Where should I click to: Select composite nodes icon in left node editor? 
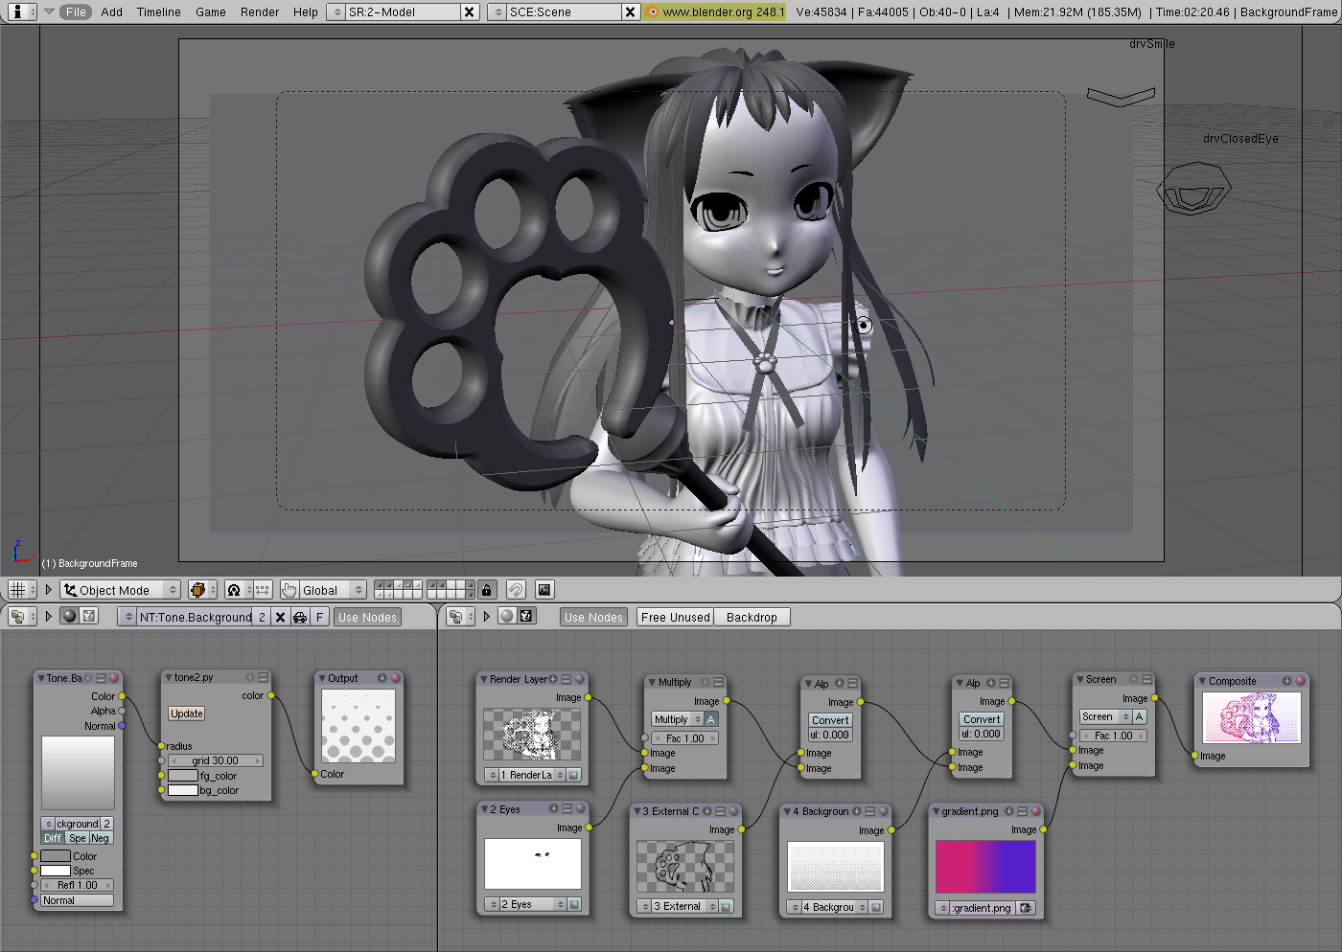pos(89,617)
